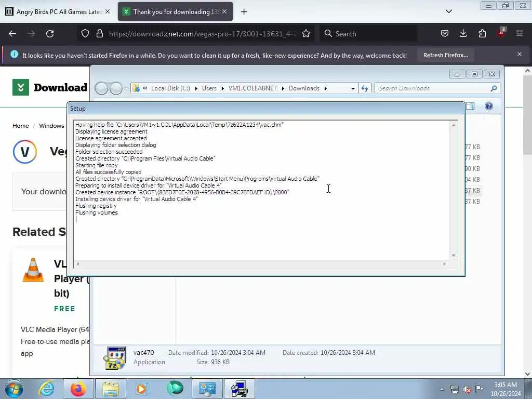Screen dimensions: 532x399
Task: Expand arrow after Local Disk (C:)
Action: (x=196, y=88)
